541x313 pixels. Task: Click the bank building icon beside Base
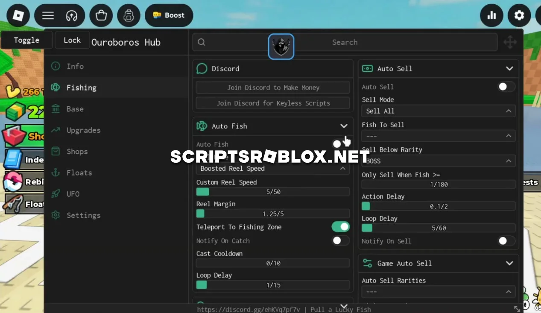[56, 109]
